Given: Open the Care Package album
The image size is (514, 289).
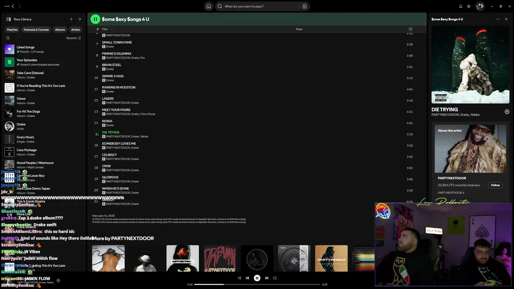Looking at the screenshot, I should pyautogui.click(x=43, y=152).
